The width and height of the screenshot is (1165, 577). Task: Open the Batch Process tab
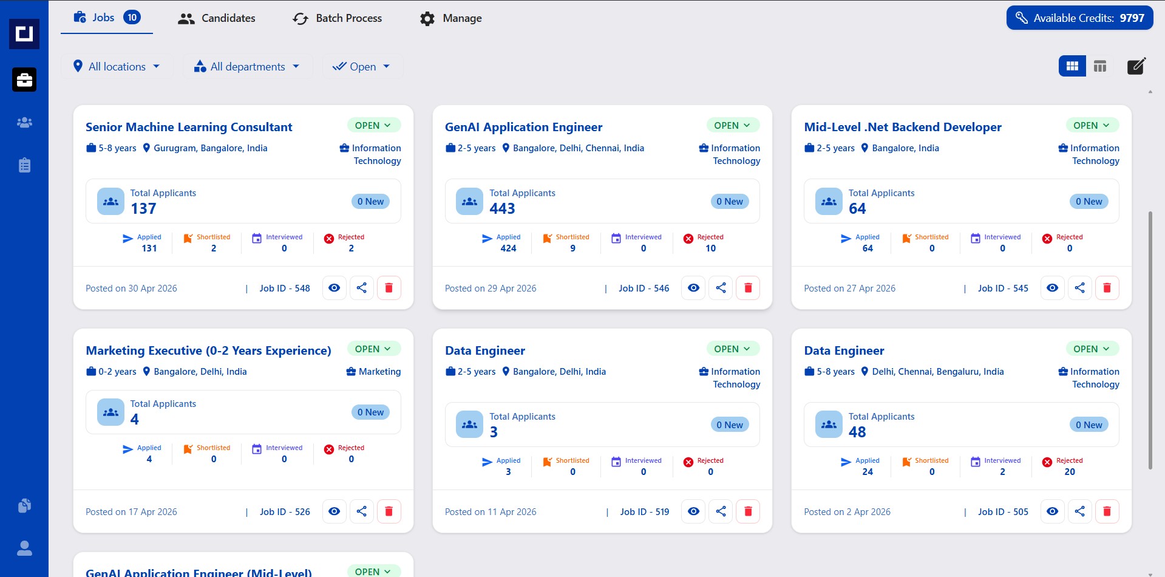tap(338, 18)
